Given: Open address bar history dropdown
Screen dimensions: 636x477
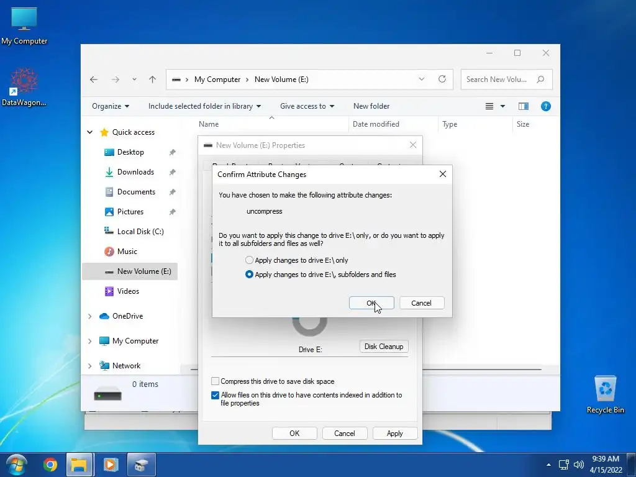Looking at the screenshot, I should point(422,79).
